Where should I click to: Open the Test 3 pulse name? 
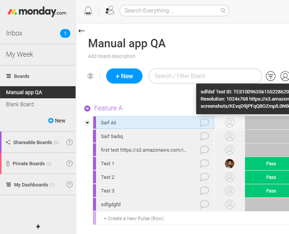(x=108, y=191)
